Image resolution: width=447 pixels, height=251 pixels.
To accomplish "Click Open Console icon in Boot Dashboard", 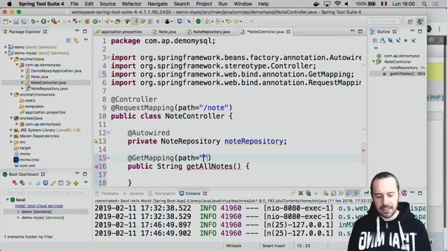I will pyautogui.click(x=45, y=183).
